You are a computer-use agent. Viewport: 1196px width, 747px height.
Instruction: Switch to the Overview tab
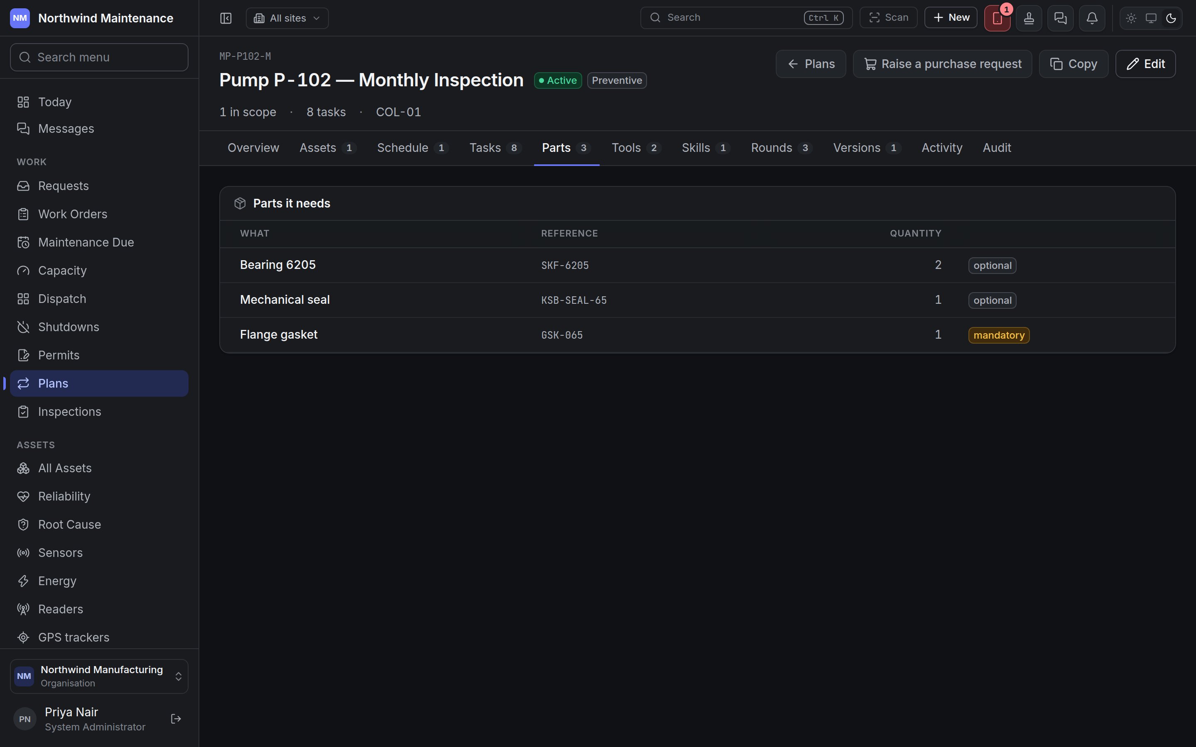253,148
